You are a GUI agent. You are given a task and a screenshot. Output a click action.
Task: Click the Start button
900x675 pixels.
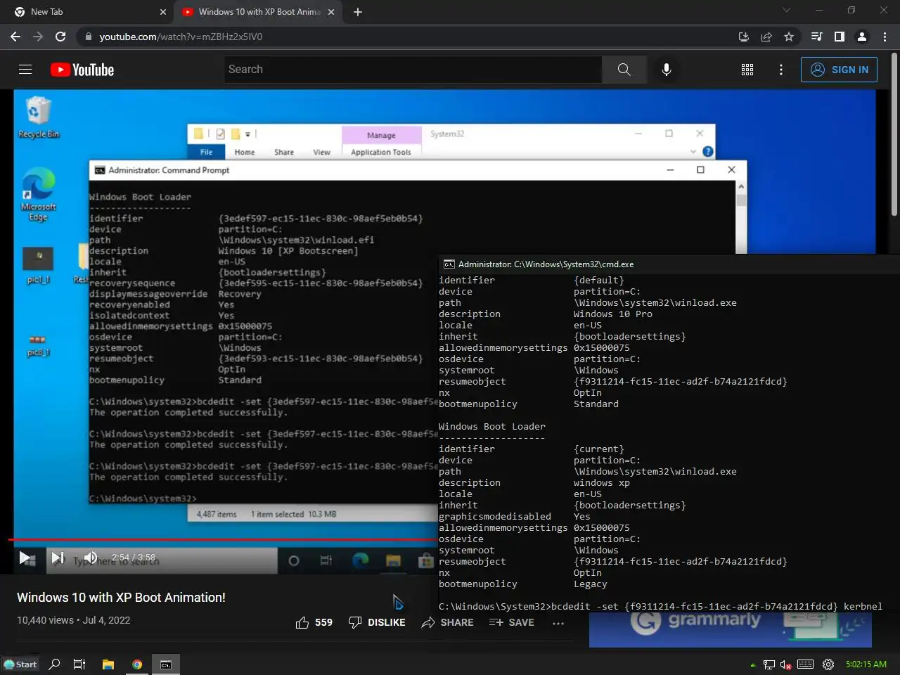coord(20,664)
